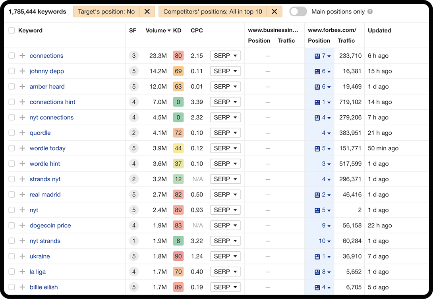Enable the Main positions only toggle
This screenshot has height=299, width=433.
pyautogui.click(x=298, y=12)
